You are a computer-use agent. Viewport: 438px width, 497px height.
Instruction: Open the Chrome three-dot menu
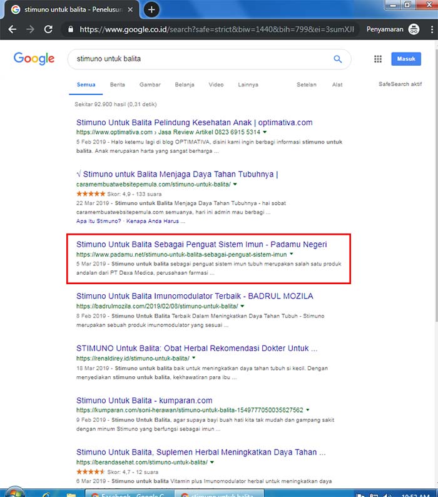(x=432, y=29)
